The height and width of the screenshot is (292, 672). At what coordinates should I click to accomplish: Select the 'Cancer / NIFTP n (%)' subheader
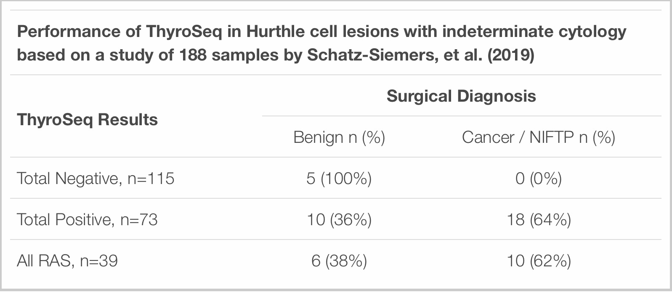point(539,137)
